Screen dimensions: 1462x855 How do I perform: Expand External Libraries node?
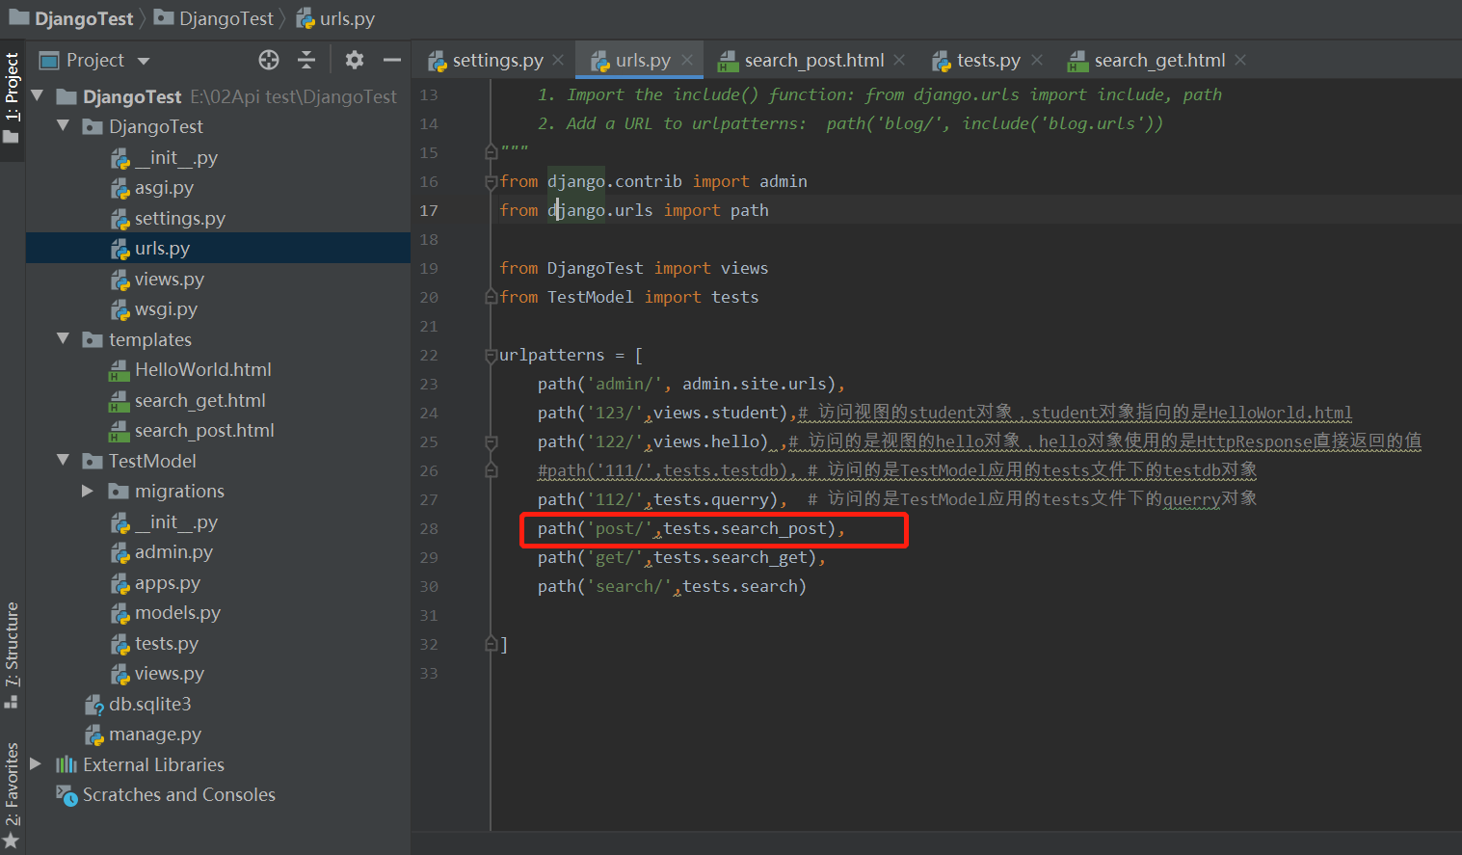(x=36, y=763)
